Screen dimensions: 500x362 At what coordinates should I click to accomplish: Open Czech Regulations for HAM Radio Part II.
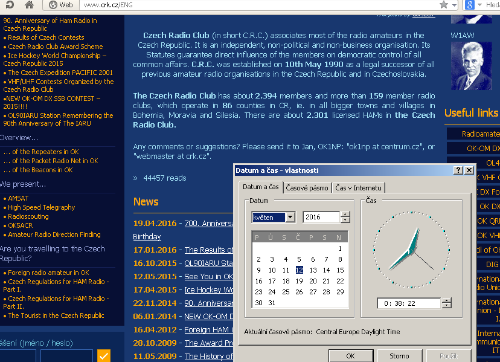tap(56, 302)
